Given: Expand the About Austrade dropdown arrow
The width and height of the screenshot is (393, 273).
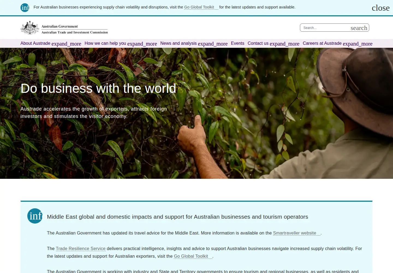Looking at the screenshot, I should [66, 44].
